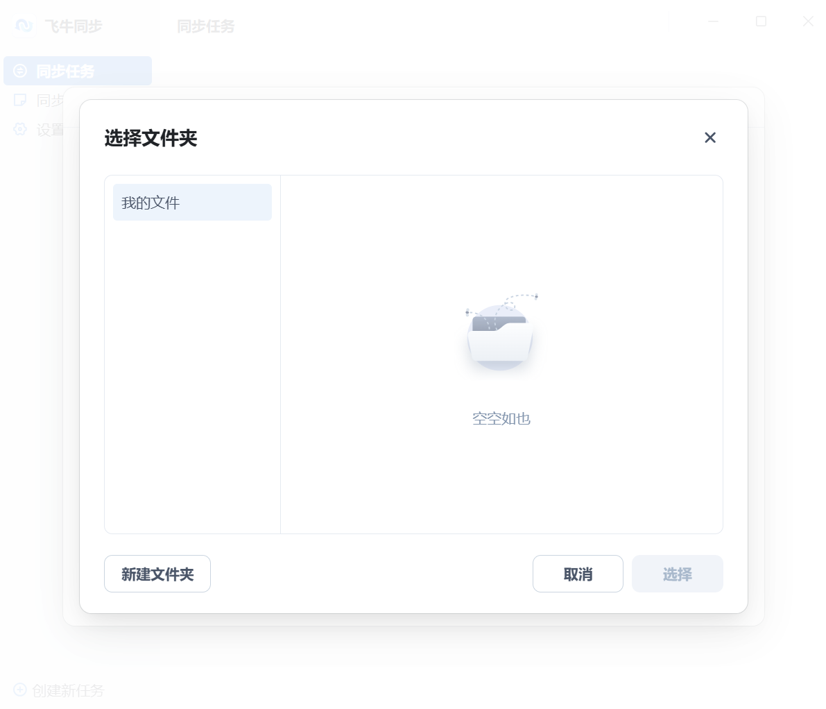
Task: Select 我的文件 in the folder list
Action: 192,202
